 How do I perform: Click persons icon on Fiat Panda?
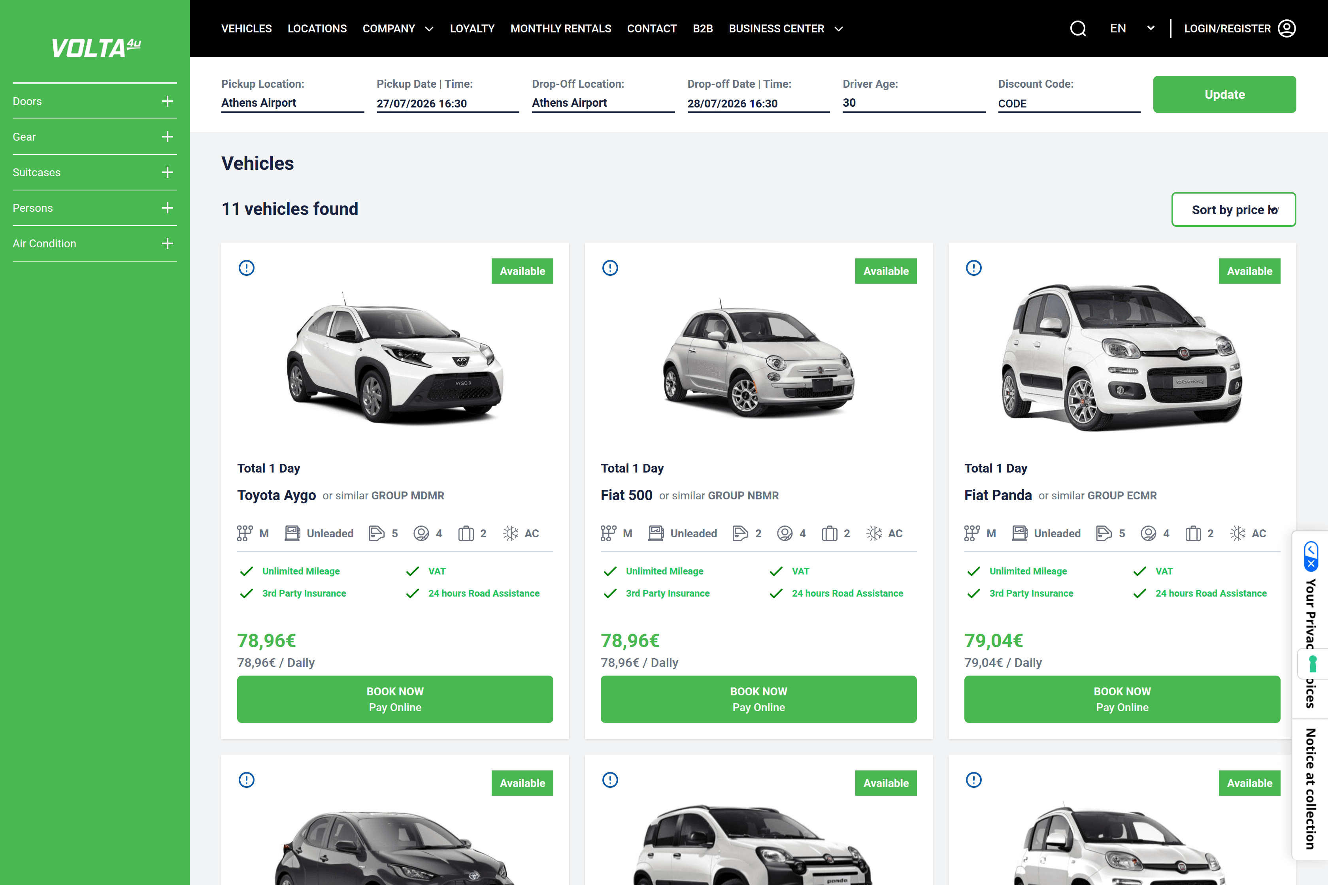pos(1149,533)
